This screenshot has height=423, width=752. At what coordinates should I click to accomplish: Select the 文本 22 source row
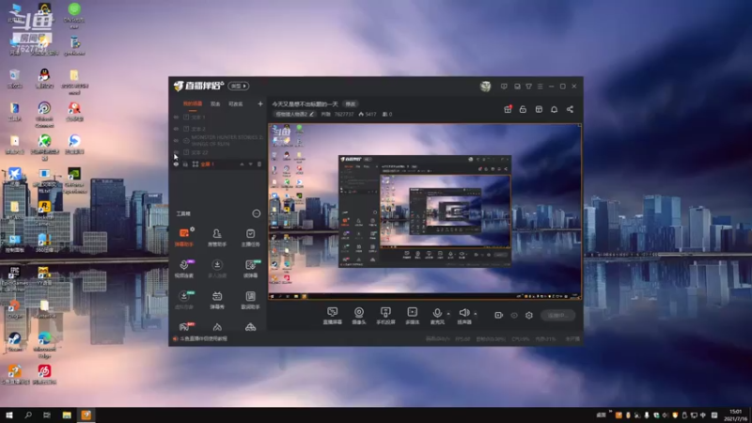218,152
